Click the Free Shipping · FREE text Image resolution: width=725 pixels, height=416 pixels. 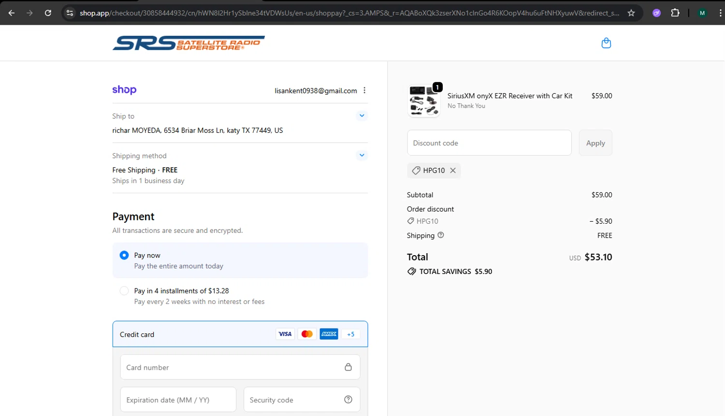[x=145, y=170]
